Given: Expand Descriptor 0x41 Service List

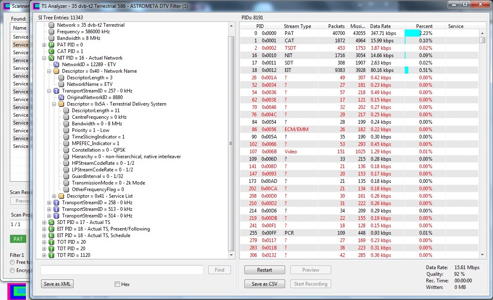Looking at the screenshot, I should click(x=54, y=196).
